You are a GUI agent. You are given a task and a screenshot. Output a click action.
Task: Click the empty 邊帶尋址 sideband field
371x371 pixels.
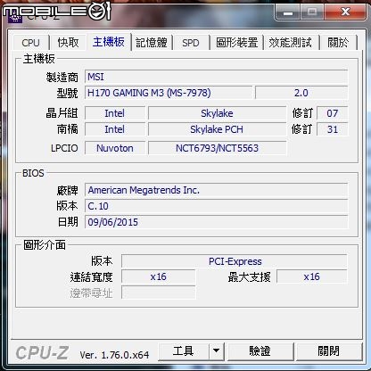tap(159, 293)
